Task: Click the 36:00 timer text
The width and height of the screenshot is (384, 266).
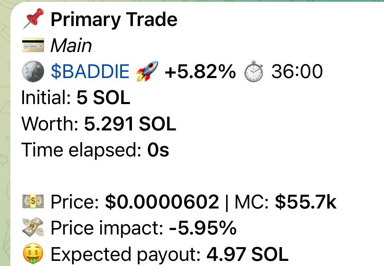Action: [x=297, y=72]
